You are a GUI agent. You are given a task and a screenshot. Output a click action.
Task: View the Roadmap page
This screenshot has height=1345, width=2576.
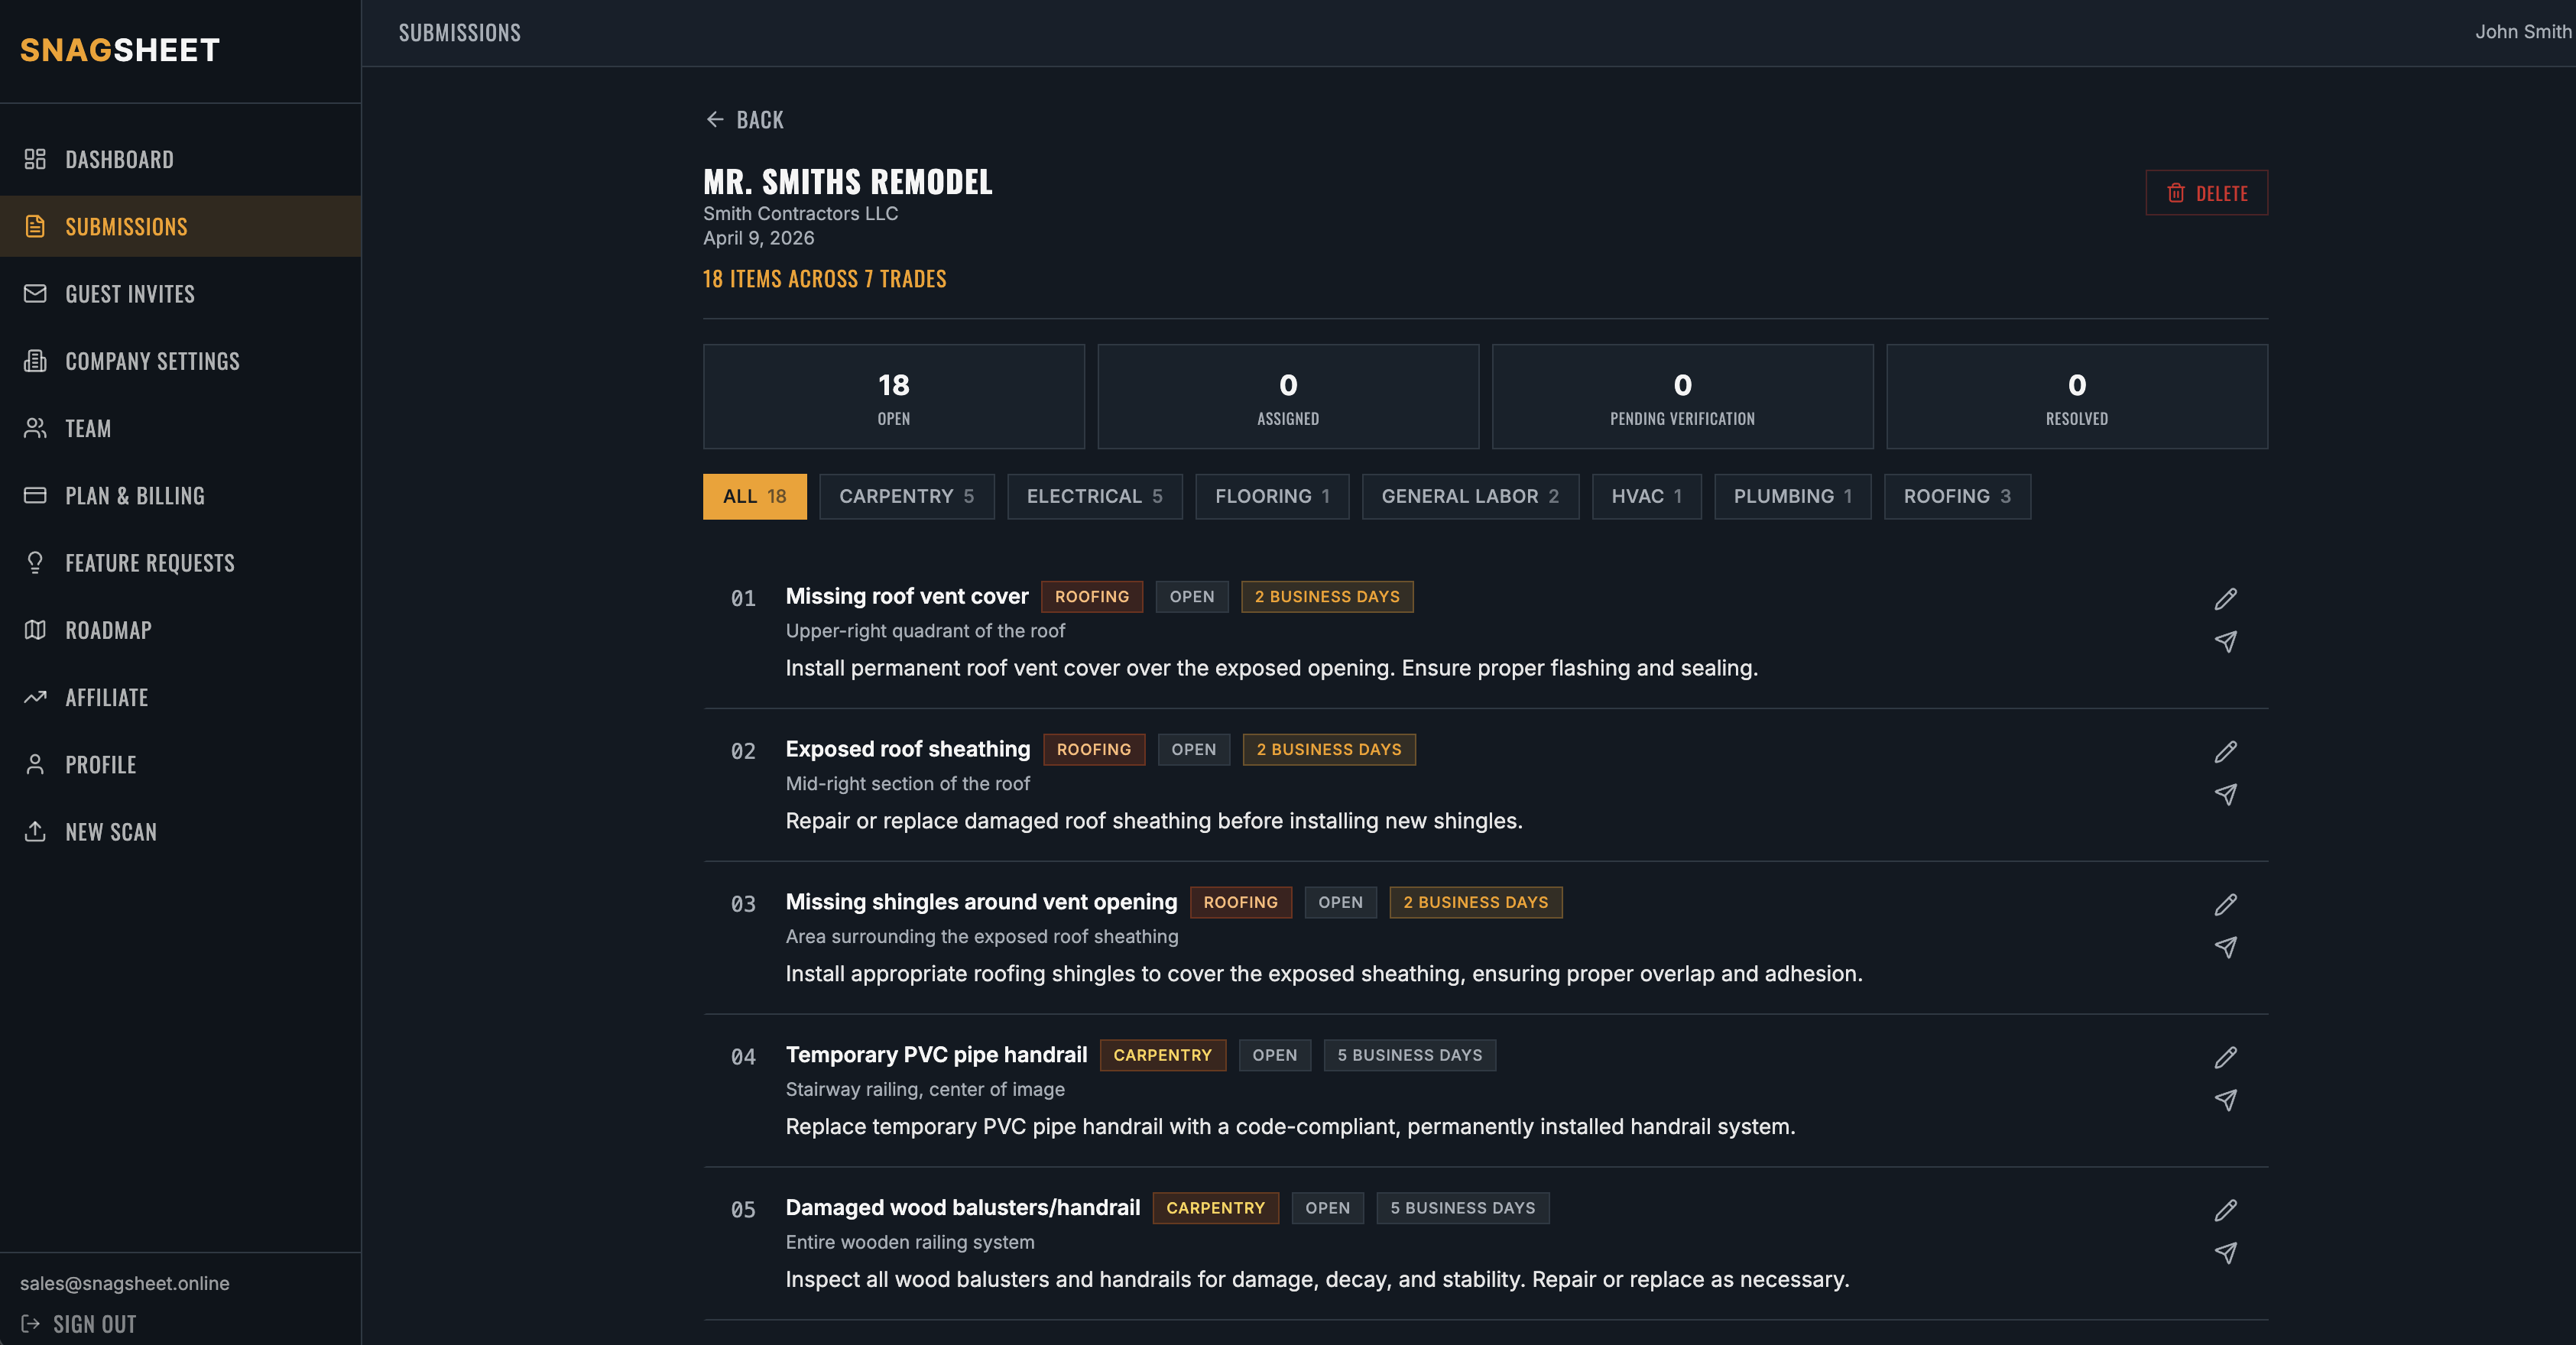[x=180, y=629]
